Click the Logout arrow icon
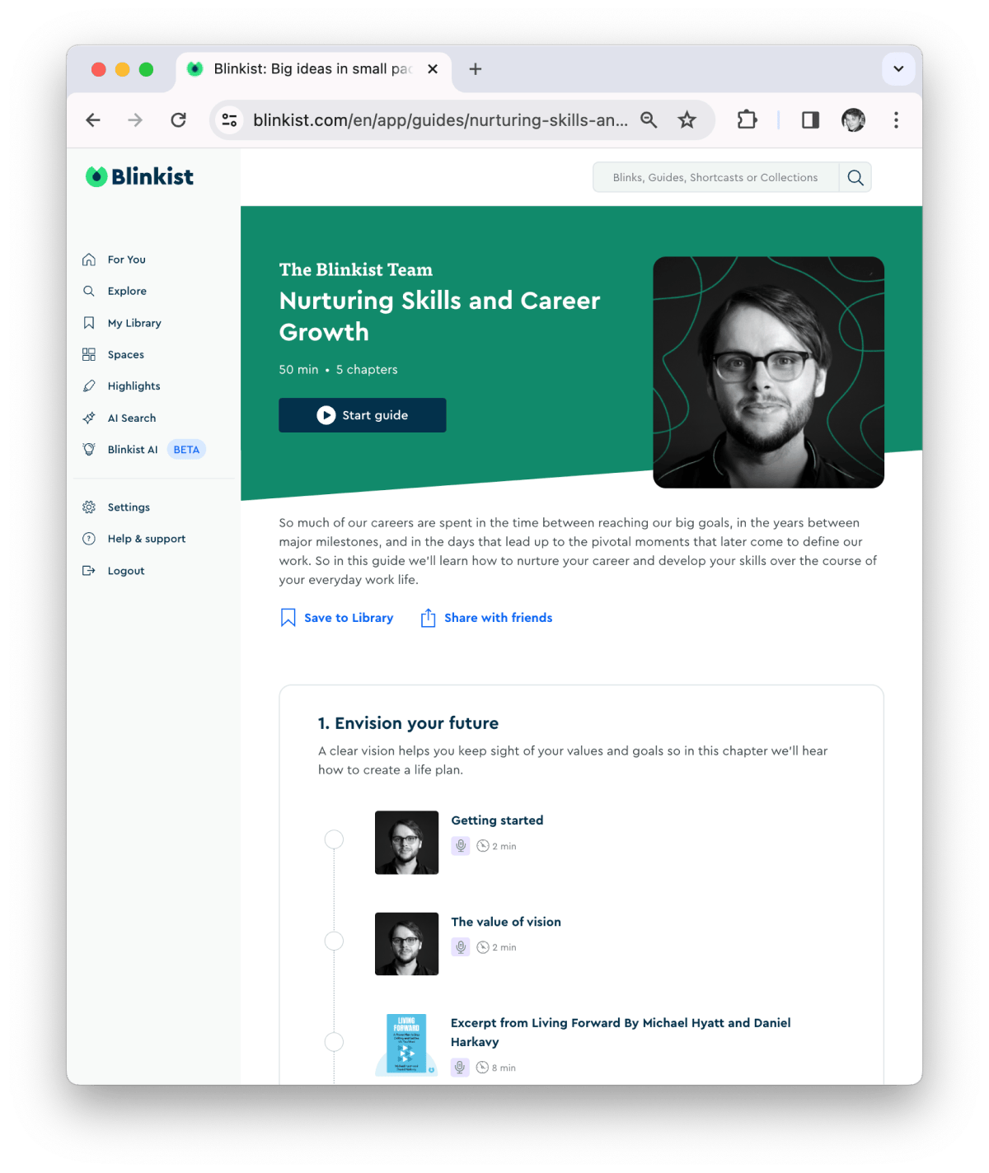The width and height of the screenshot is (989, 1173). click(89, 571)
